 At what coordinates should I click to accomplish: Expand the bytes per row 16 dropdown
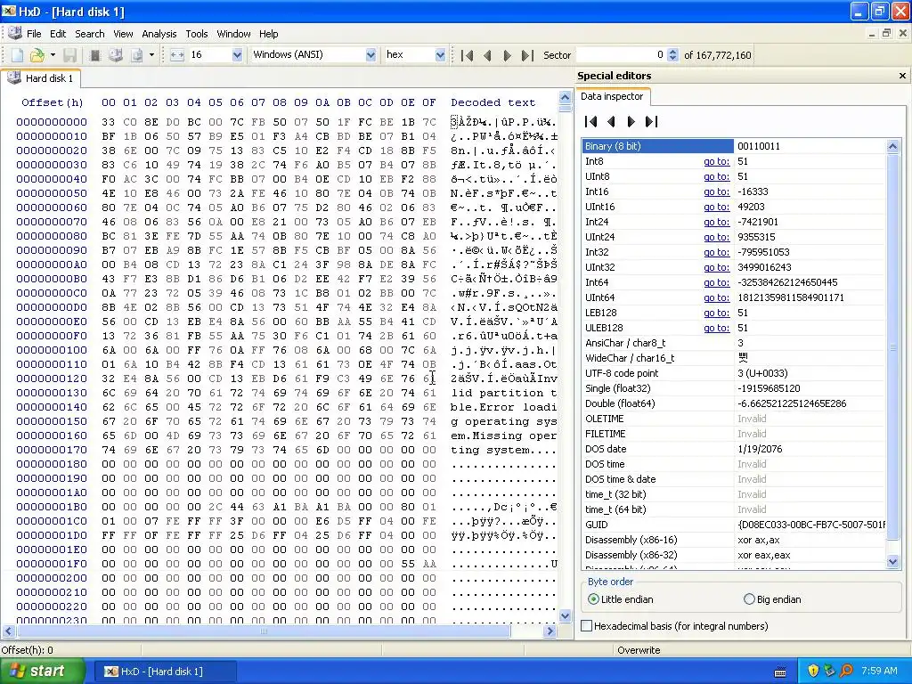[237, 55]
